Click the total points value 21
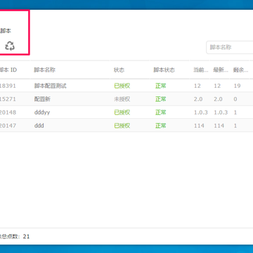 tap(26, 236)
